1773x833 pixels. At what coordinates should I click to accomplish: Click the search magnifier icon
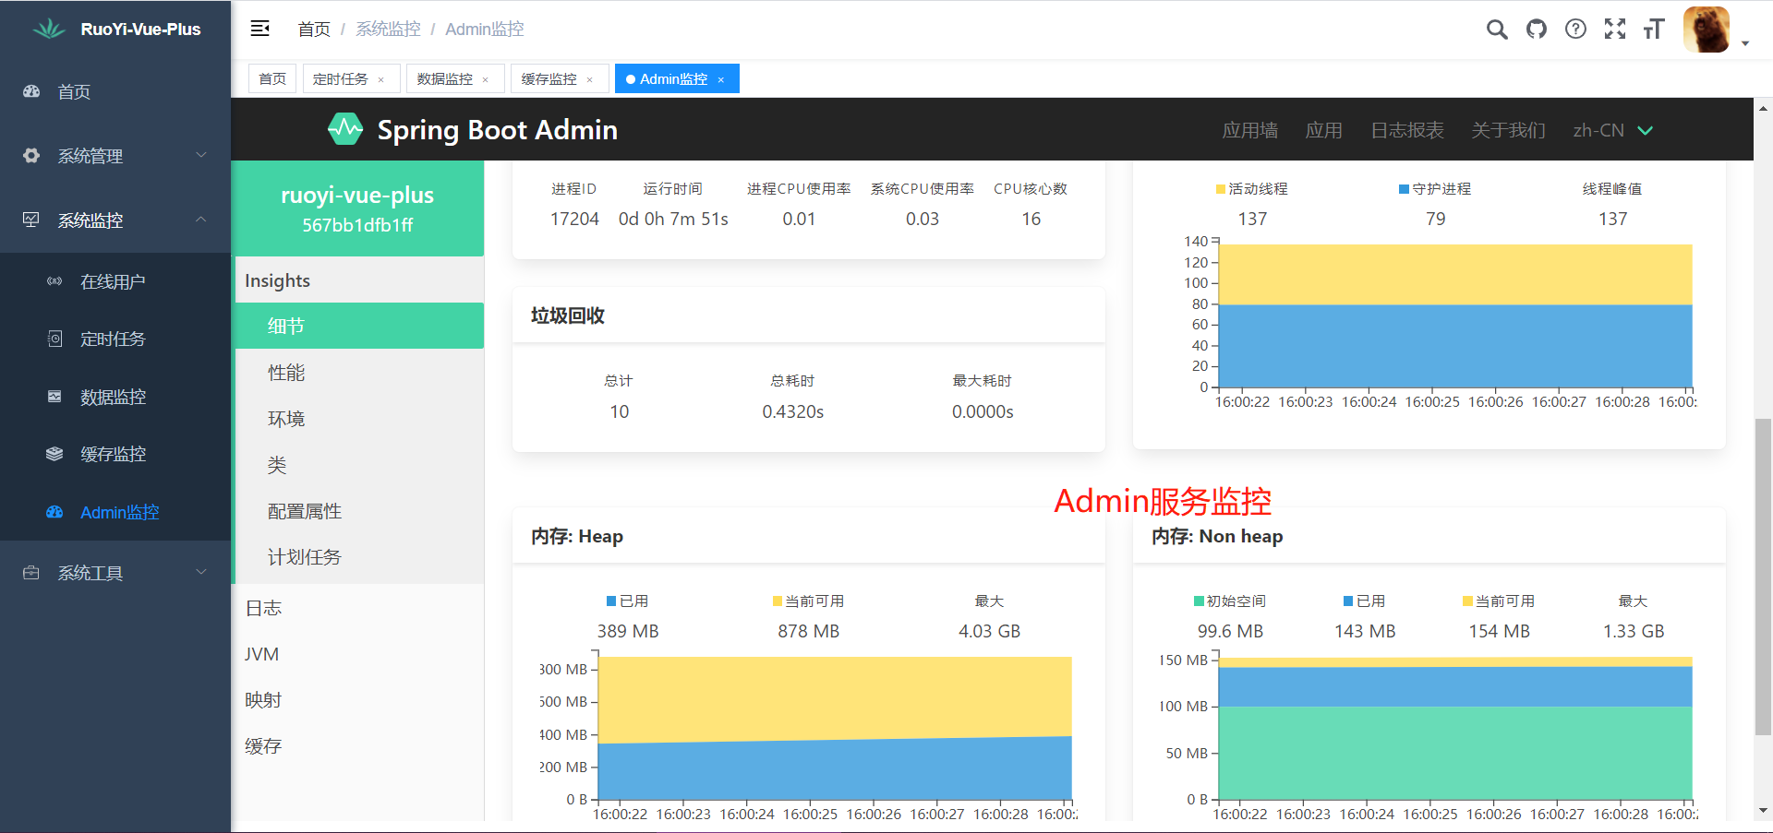[1497, 30]
